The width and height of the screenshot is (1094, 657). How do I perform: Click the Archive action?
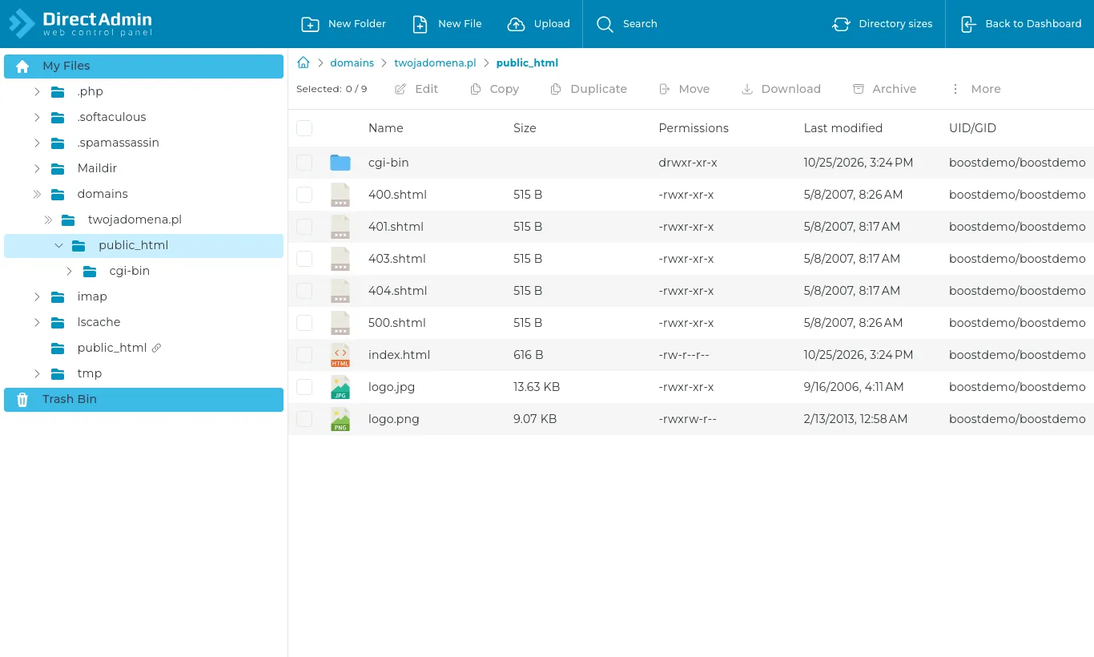pyautogui.click(x=884, y=89)
